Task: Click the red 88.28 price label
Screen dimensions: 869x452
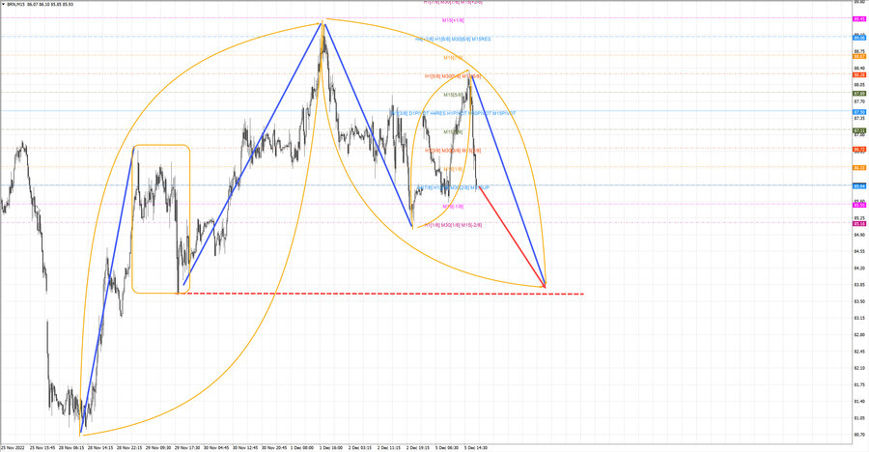Action: click(859, 75)
